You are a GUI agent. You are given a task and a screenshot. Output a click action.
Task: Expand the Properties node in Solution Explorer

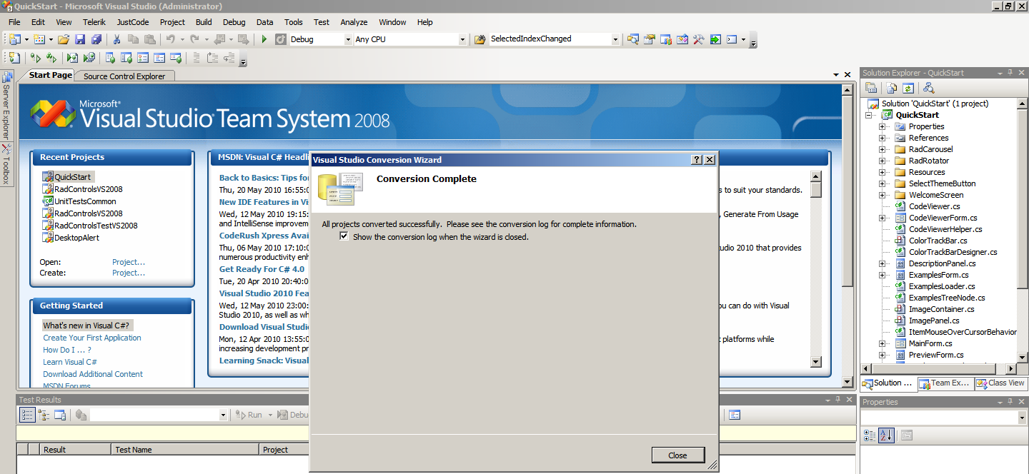click(x=882, y=126)
